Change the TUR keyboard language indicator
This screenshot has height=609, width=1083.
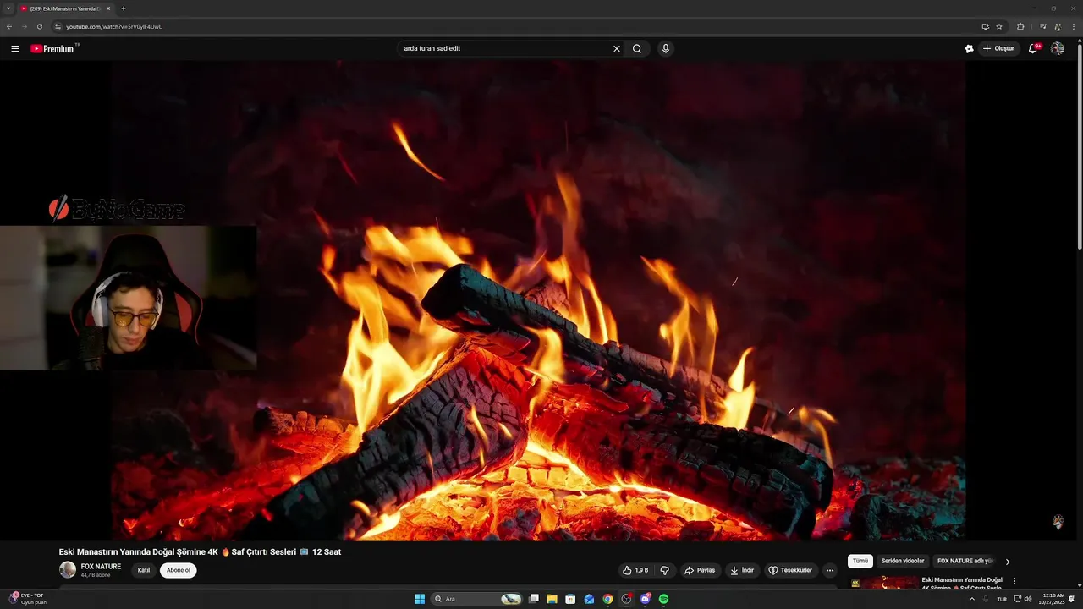pos(1002,599)
